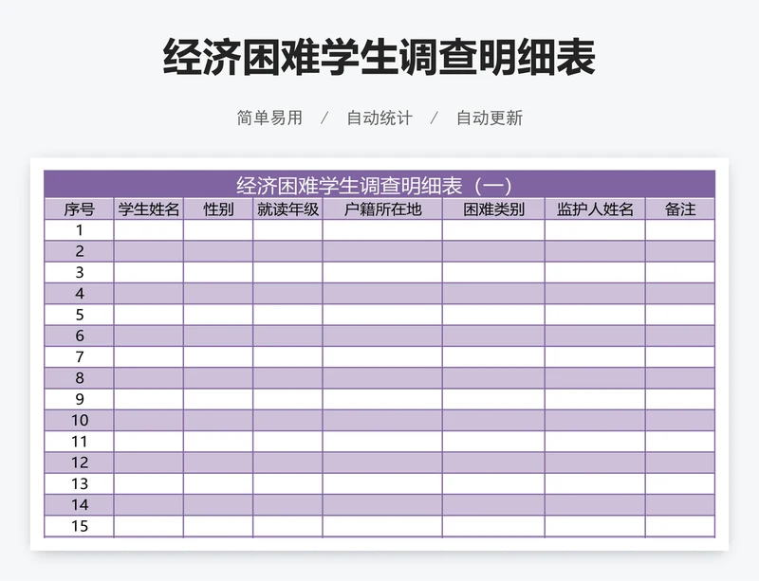Screen dimensions: 759x581
Task: Select the 困难类别 column header
Action: (493, 209)
